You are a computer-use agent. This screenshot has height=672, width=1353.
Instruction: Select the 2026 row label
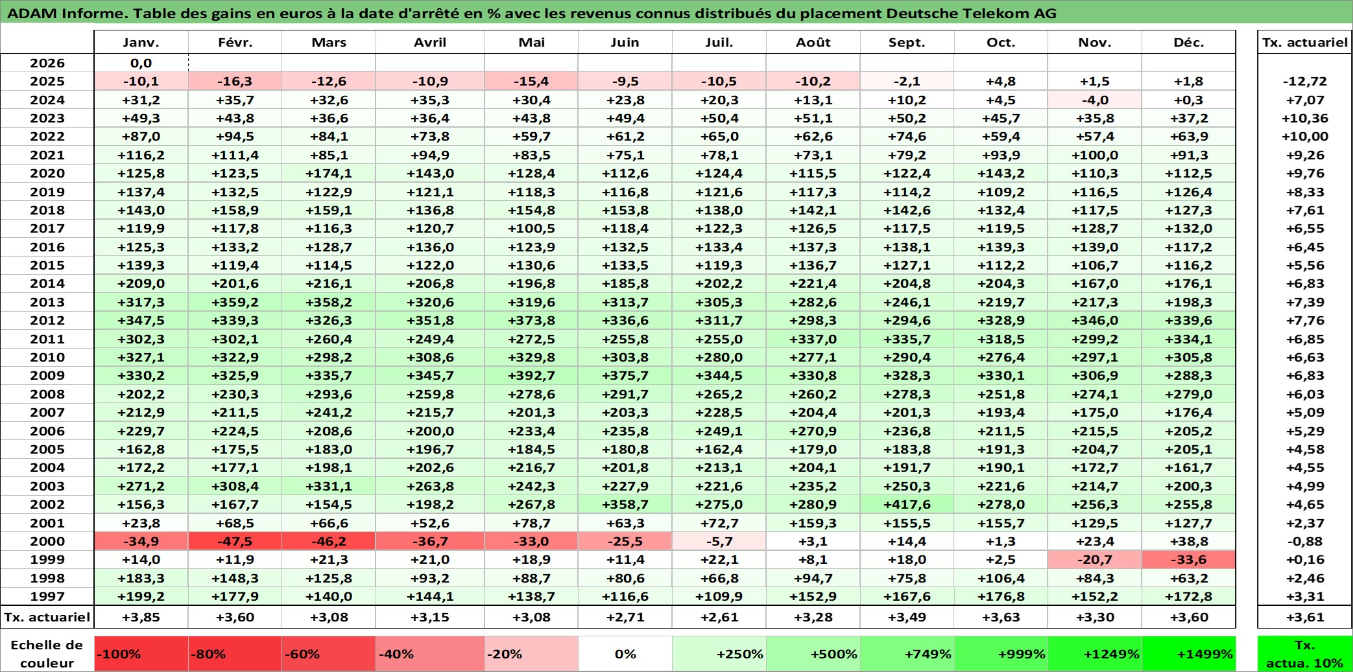(47, 63)
